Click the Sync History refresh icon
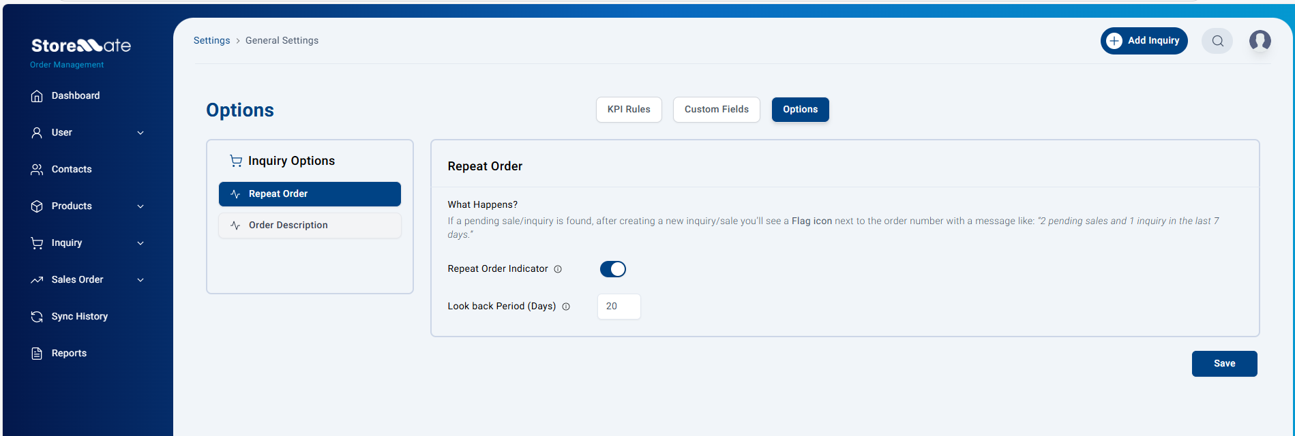Screen dimensions: 1295x436 click(37, 317)
